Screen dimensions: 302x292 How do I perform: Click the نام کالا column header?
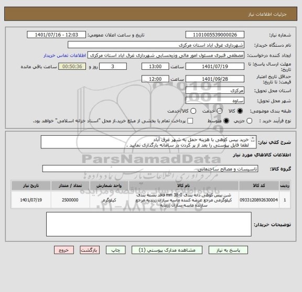point(184,186)
